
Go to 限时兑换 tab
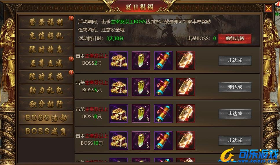click(46, 77)
